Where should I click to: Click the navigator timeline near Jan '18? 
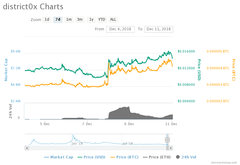tap(77, 140)
